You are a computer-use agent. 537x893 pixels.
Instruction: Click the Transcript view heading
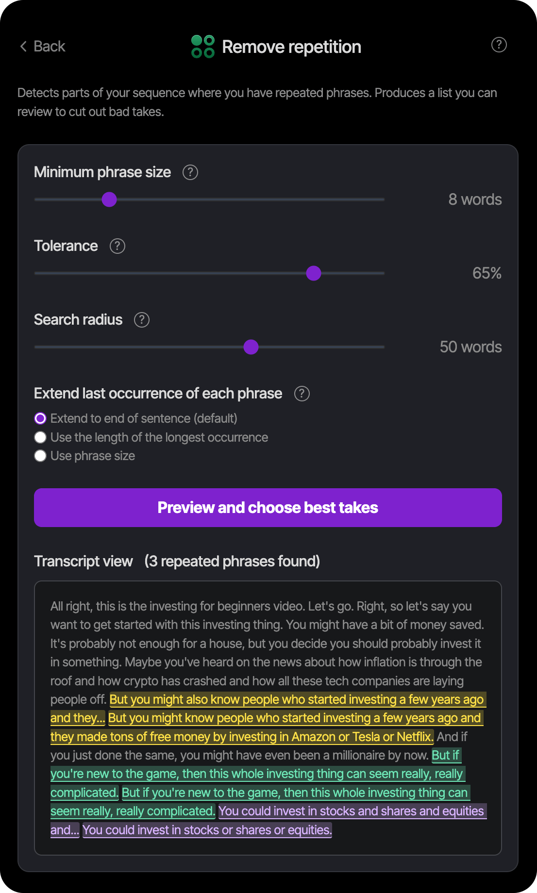84,562
